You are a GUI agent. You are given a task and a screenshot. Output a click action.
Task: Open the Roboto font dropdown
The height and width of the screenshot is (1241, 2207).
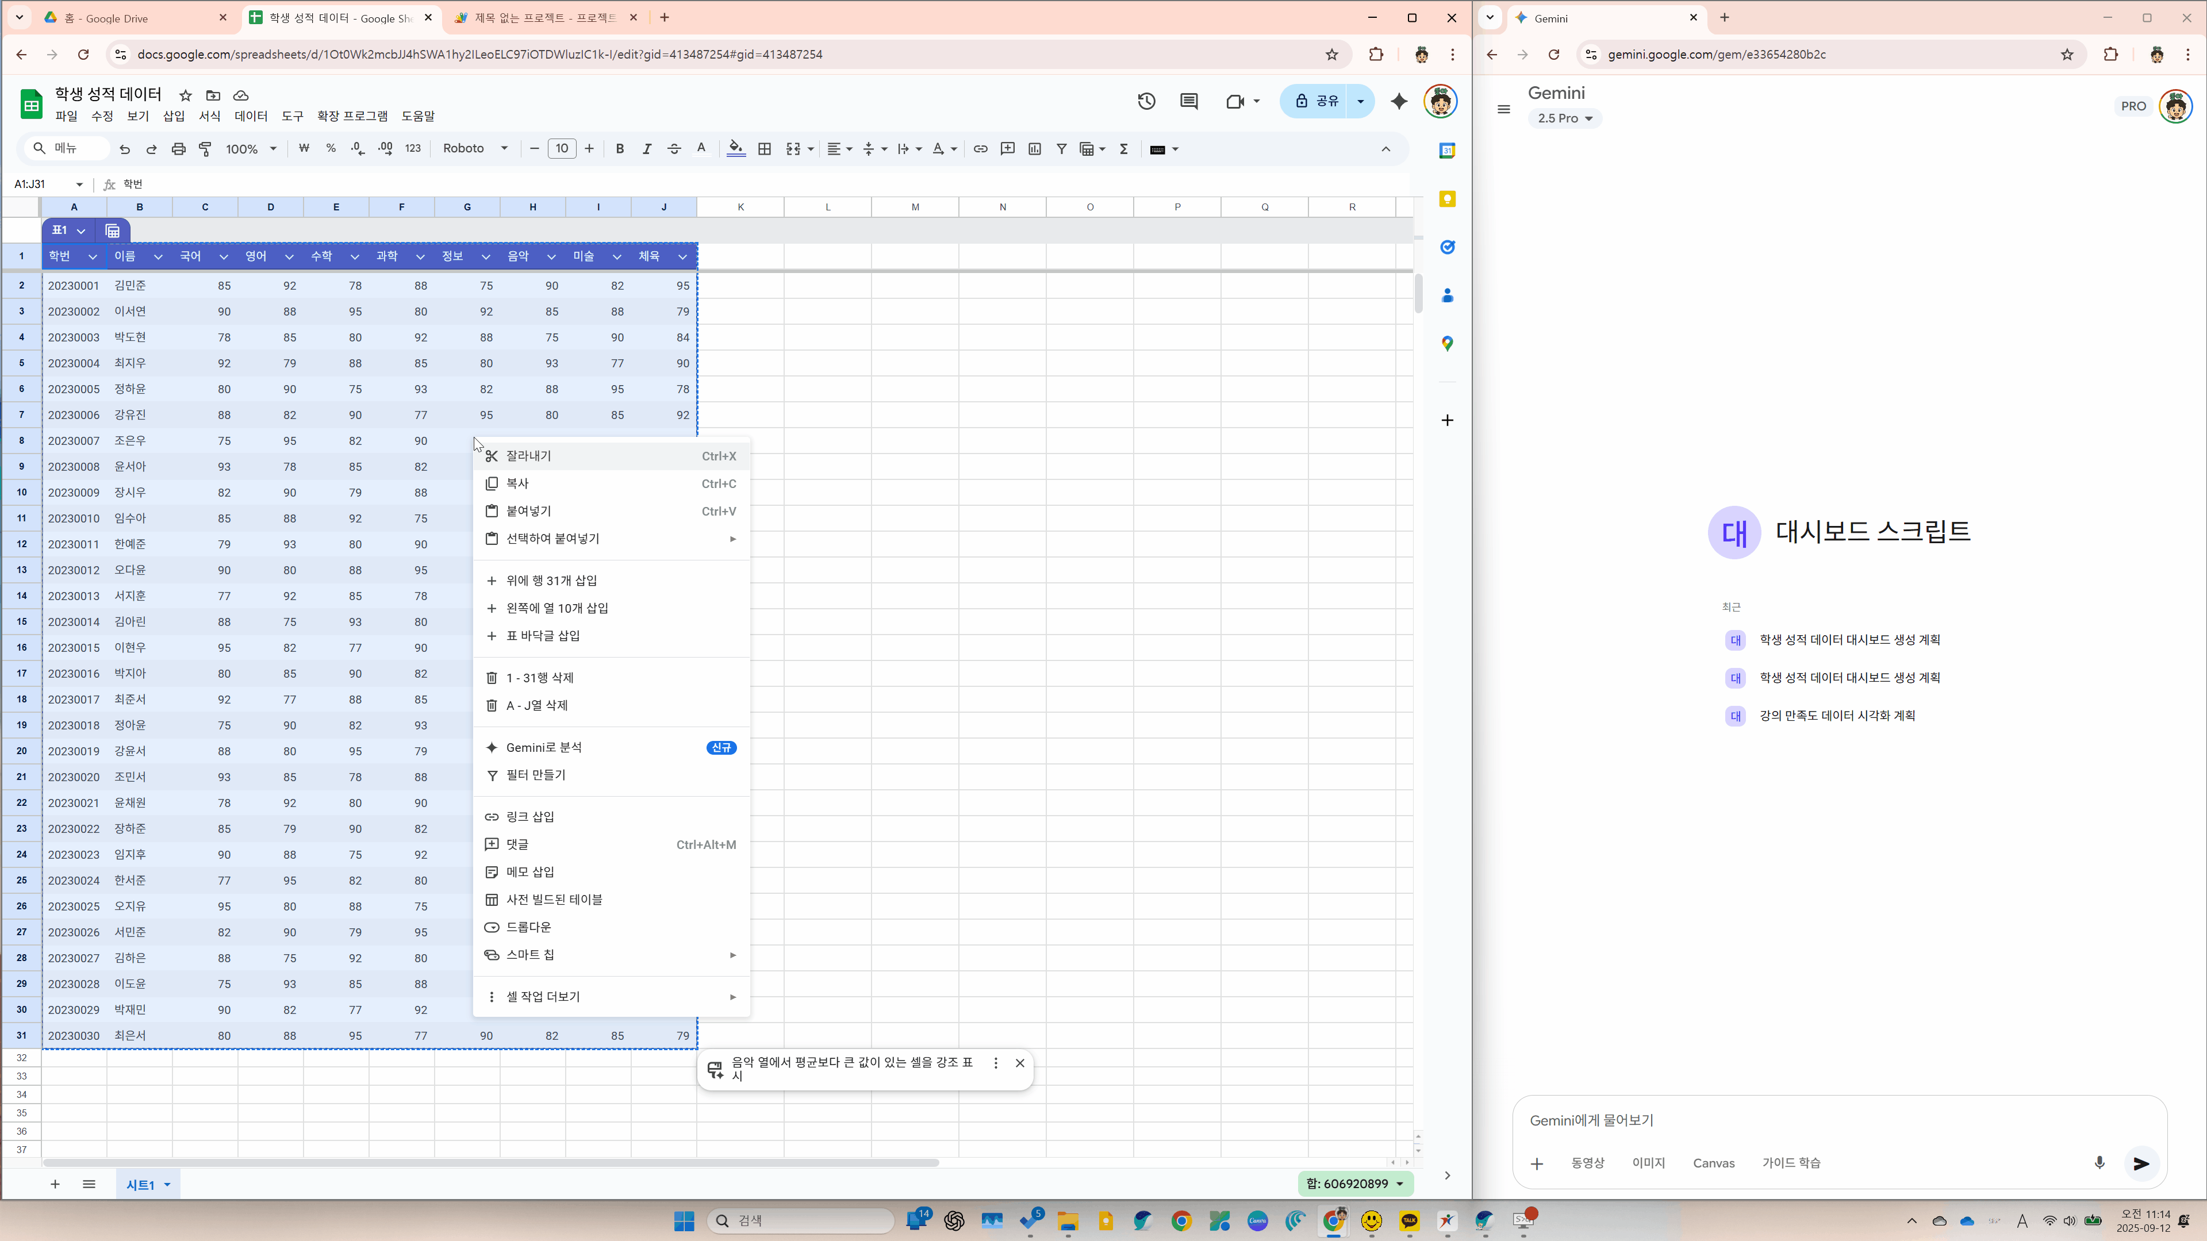(475, 149)
